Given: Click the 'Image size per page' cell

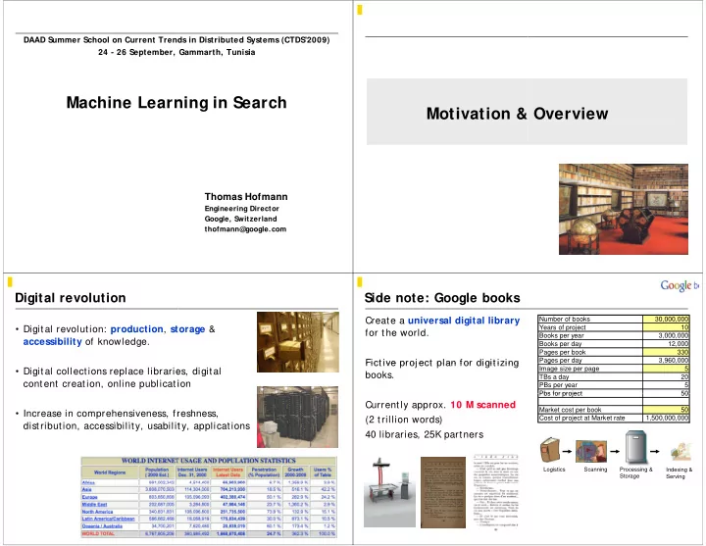Looking at the screenshot, I should pyautogui.click(x=590, y=369).
